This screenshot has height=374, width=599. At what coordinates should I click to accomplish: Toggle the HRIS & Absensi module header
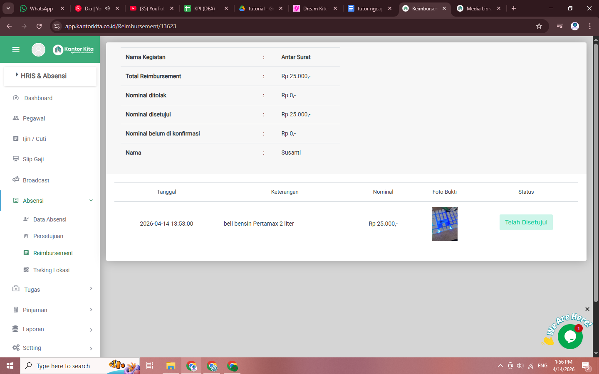click(x=44, y=76)
